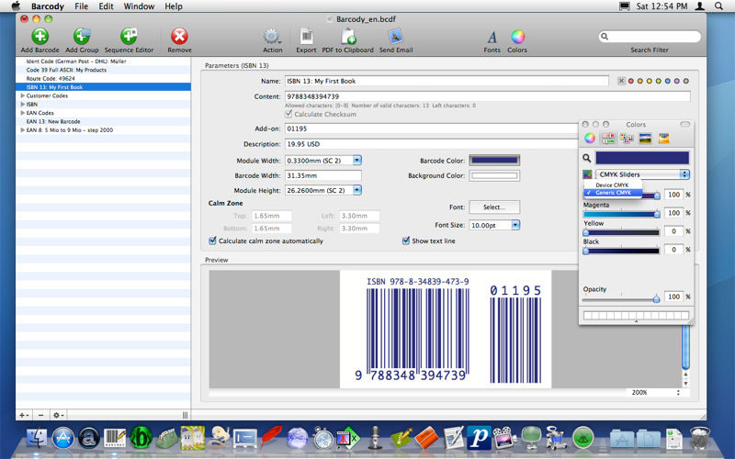735x459 pixels.
Task: Expand EAN 8: 5 Mio to 9 Mio group
Action: (x=22, y=130)
